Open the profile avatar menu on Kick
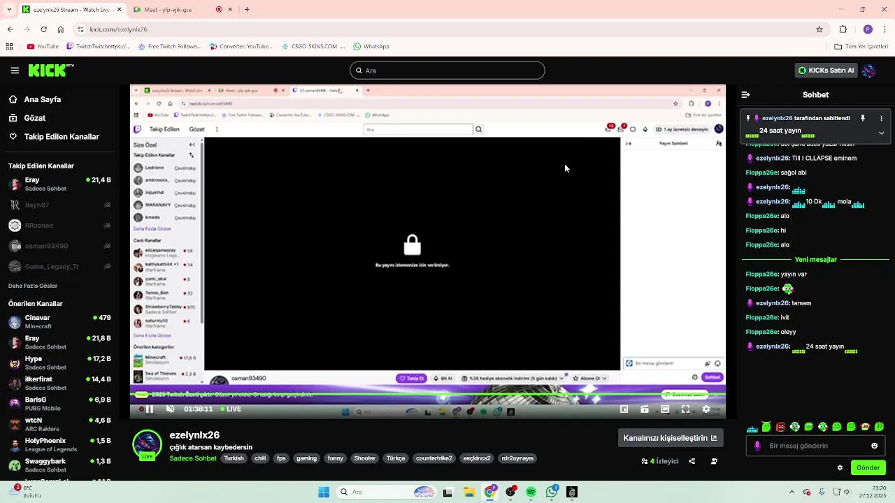895x503 pixels. click(869, 71)
